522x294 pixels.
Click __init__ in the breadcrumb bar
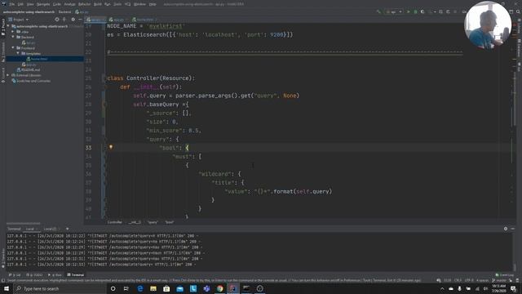point(135,222)
